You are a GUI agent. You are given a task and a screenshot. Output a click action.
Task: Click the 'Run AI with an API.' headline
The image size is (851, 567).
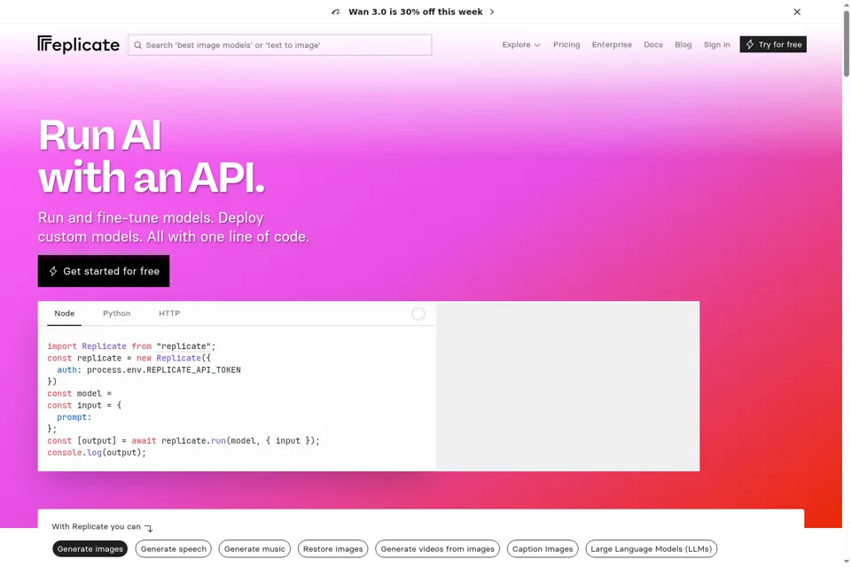tap(152, 156)
